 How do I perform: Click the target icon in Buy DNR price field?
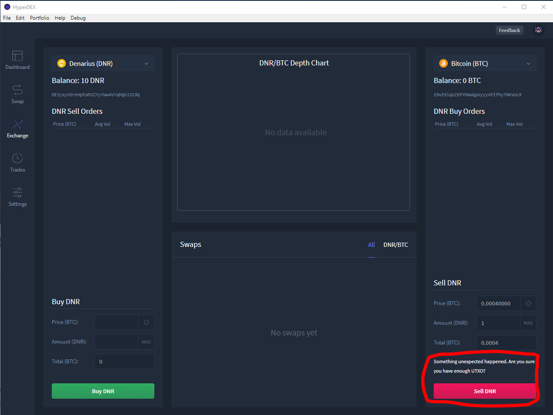[146, 322]
